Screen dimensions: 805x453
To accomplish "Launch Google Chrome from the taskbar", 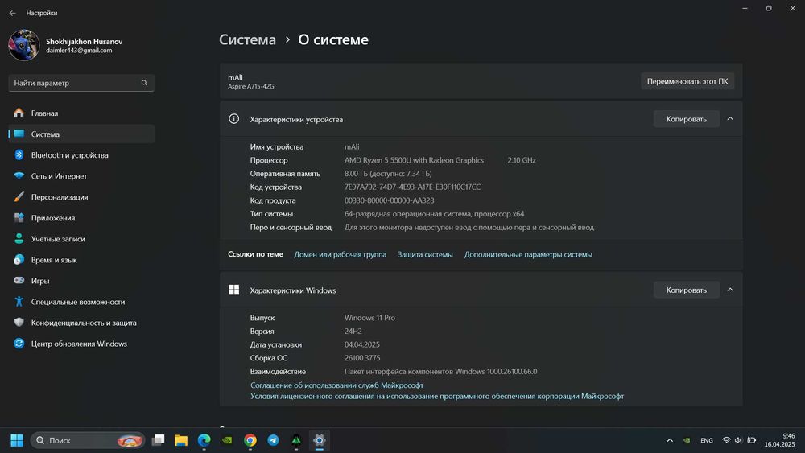I will tap(250, 440).
